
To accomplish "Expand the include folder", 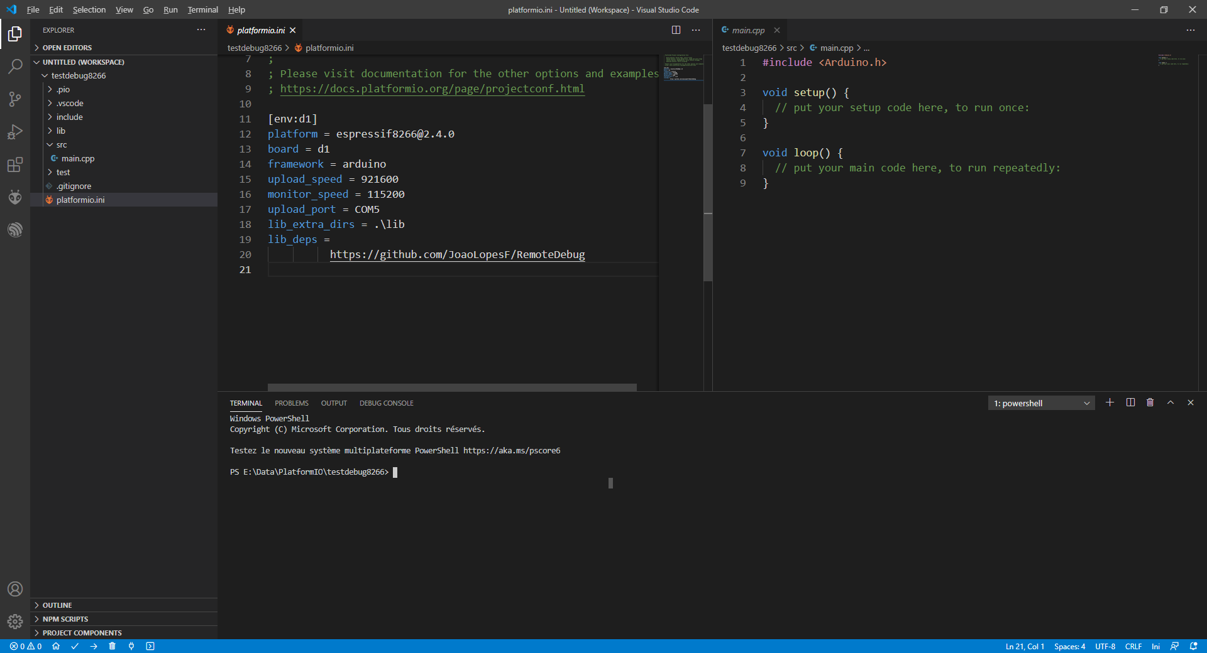I will (124, 117).
